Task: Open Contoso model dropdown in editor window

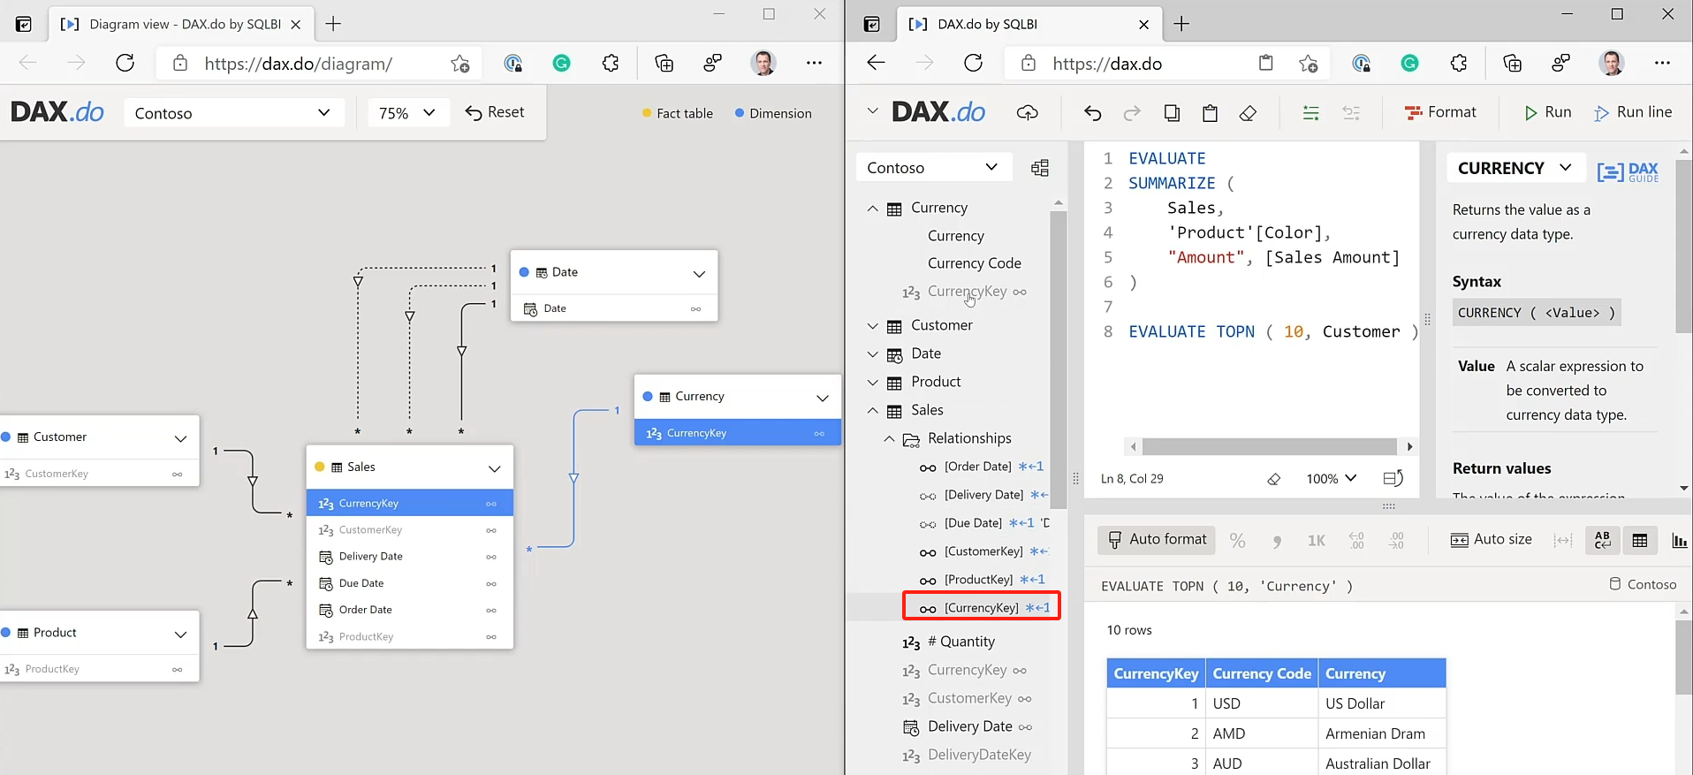Action: tap(933, 168)
